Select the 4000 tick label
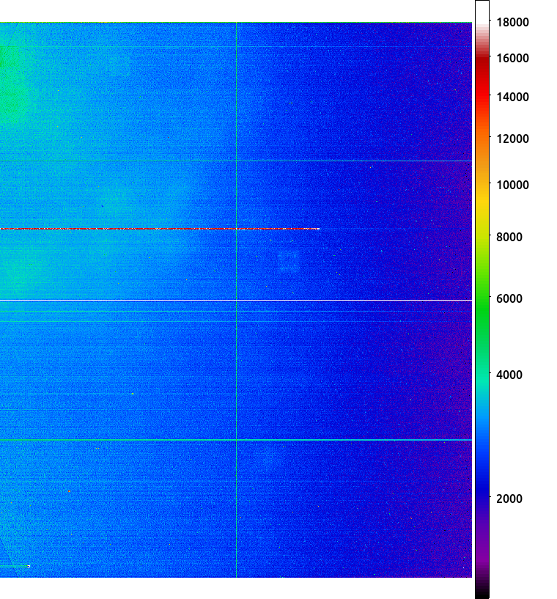This screenshot has width=557, height=599. tap(509, 375)
